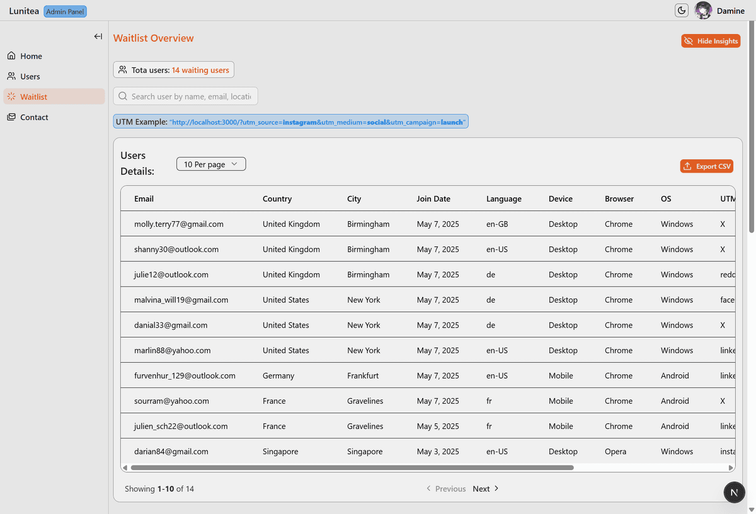Viewport: 756px width, 514px height.
Task: Click the search magnifier icon
Action: click(123, 96)
